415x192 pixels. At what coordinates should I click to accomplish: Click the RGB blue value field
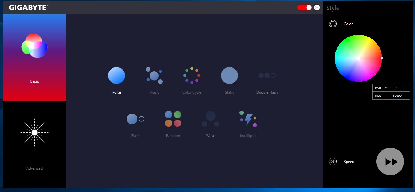405,88
